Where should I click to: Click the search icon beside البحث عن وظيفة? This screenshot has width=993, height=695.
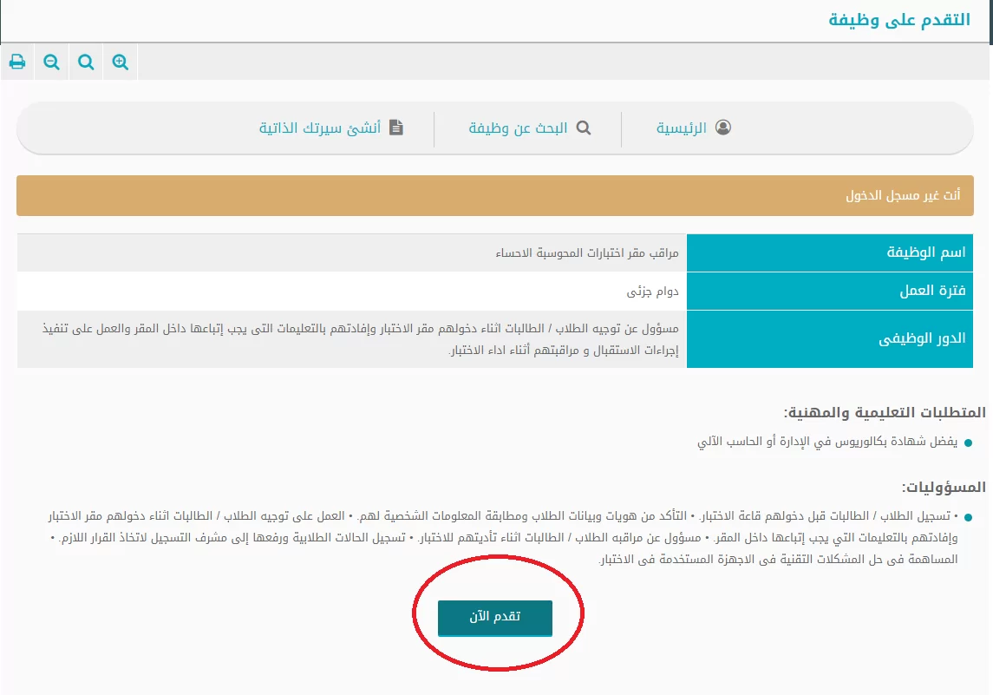tap(584, 128)
